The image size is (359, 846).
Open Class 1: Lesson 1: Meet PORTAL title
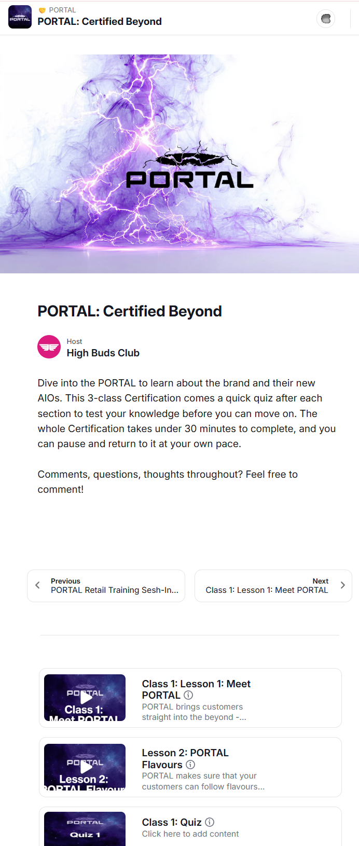[x=196, y=689]
